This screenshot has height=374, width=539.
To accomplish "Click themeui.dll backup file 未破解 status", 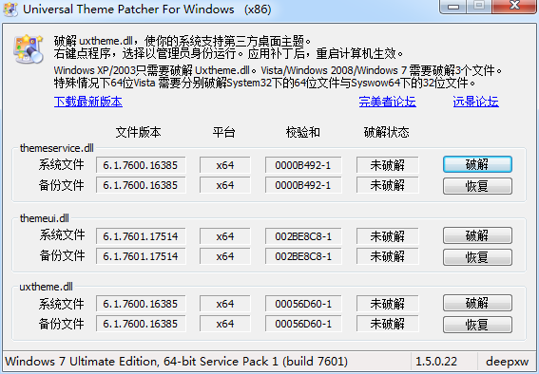I will pos(388,256).
